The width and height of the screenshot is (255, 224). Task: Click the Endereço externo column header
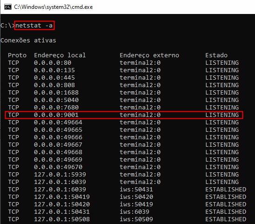pyautogui.click(x=149, y=55)
